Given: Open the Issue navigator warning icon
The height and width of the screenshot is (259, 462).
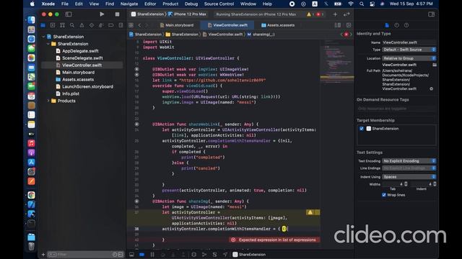Looking at the screenshot, I should 82,25.
